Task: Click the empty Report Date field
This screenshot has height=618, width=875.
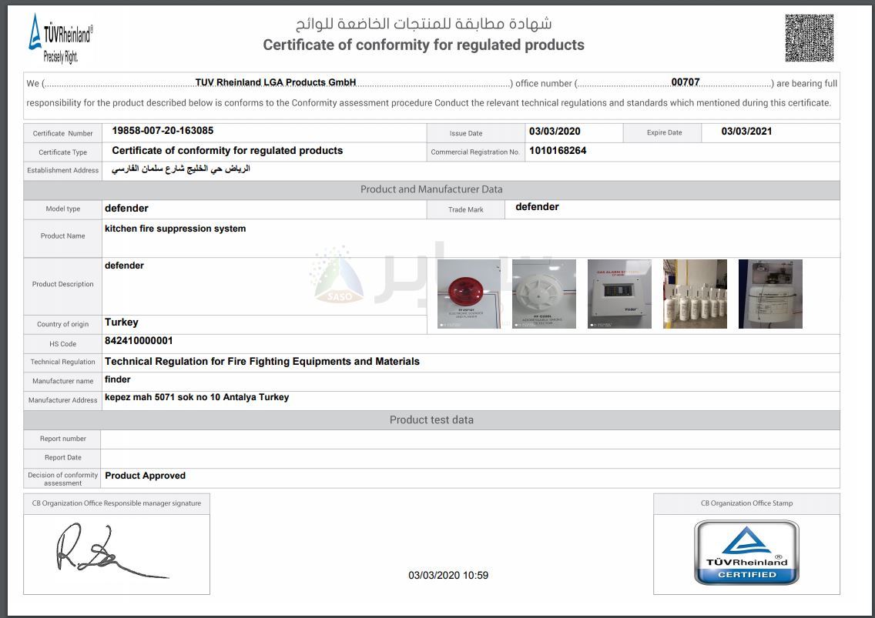Action: click(x=470, y=458)
